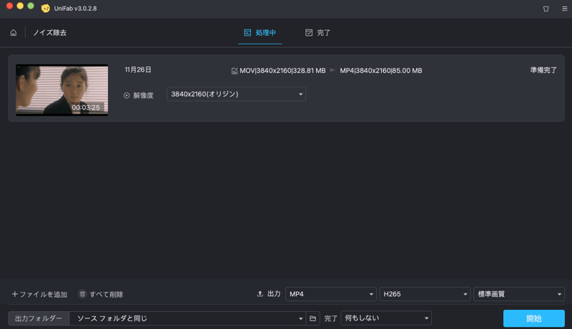Switch to the 完了 tab

(317, 33)
